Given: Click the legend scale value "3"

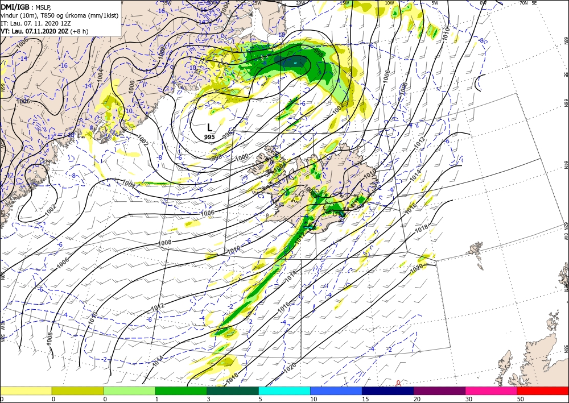Looking at the screenshot, I should [x=208, y=399].
